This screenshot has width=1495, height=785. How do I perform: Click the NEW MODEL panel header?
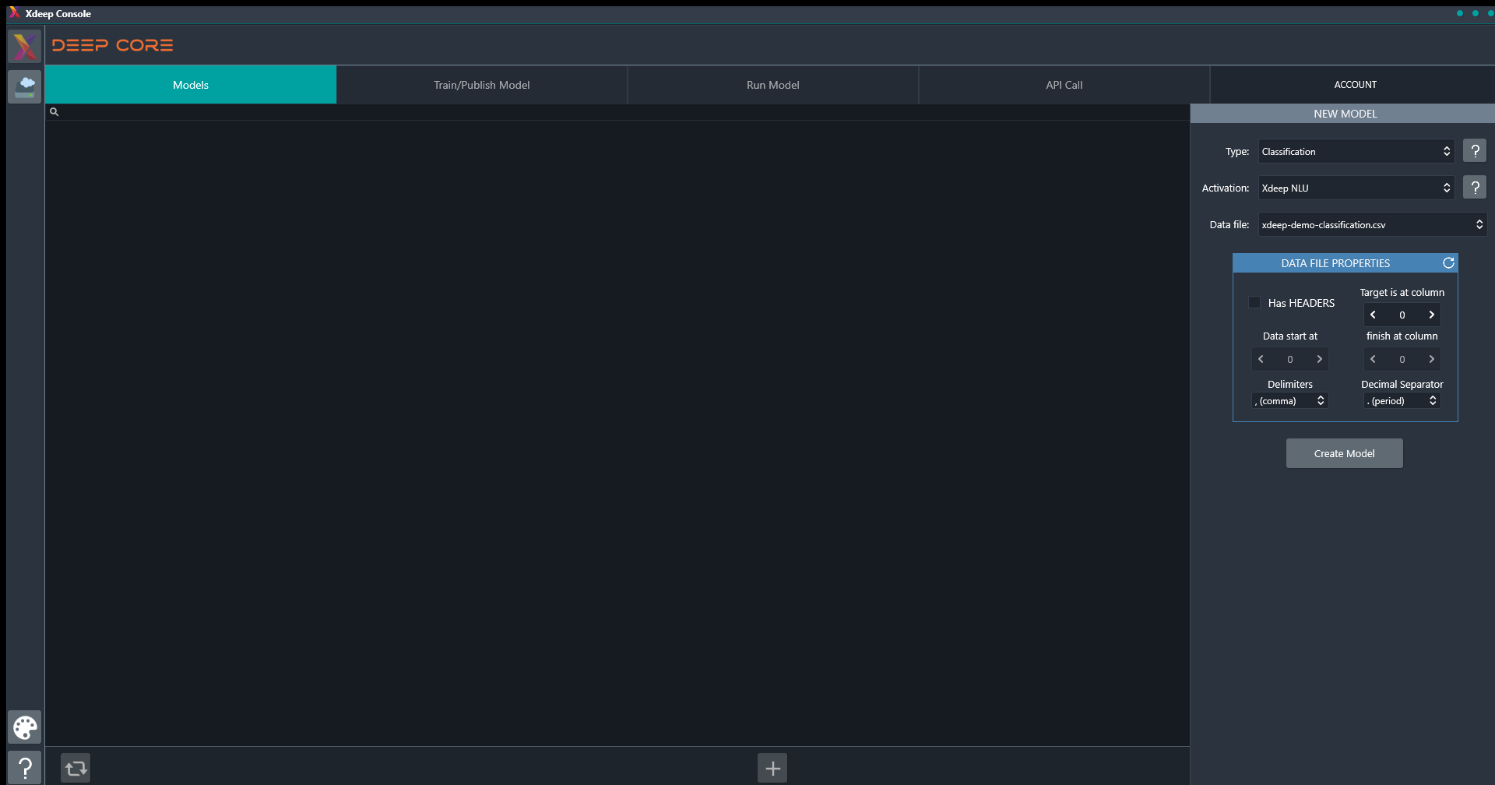[1345, 114]
